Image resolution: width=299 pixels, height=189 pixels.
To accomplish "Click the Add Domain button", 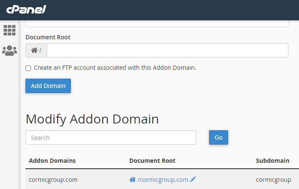I will [48, 86].
